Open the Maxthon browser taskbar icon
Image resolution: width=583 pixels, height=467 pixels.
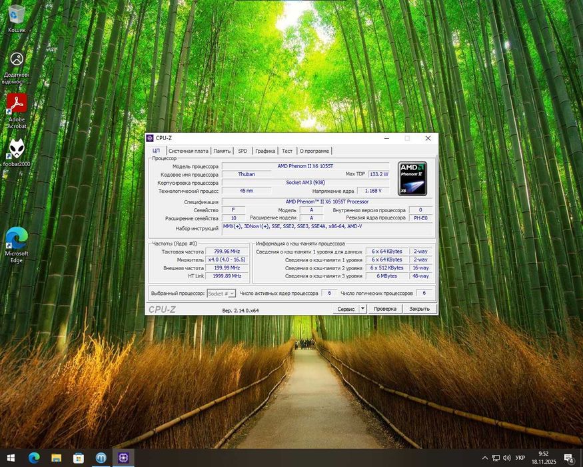pyautogui.click(x=101, y=458)
